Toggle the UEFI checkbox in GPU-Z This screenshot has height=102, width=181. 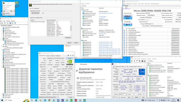point(69,67)
